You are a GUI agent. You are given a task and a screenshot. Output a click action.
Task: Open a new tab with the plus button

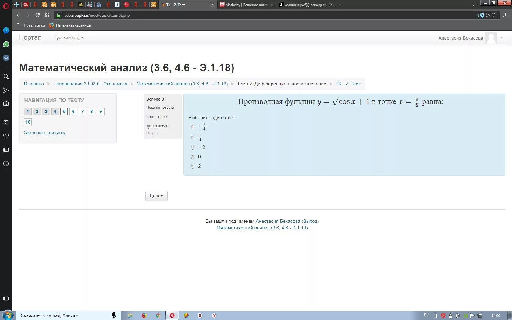(x=340, y=5)
